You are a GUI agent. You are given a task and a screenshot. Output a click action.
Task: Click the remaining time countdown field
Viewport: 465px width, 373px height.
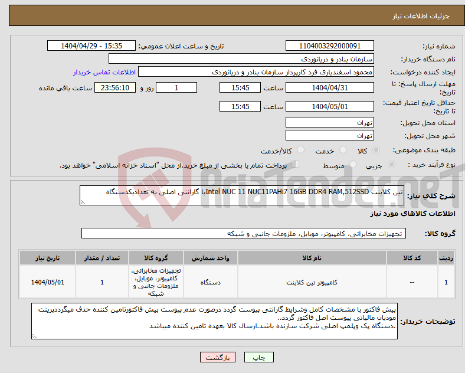tap(115, 88)
